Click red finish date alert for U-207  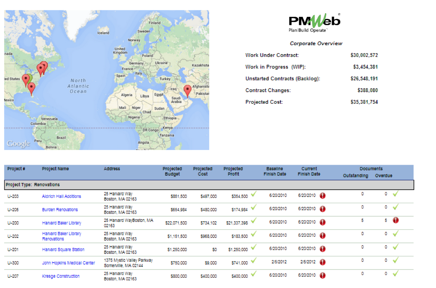(x=323, y=275)
